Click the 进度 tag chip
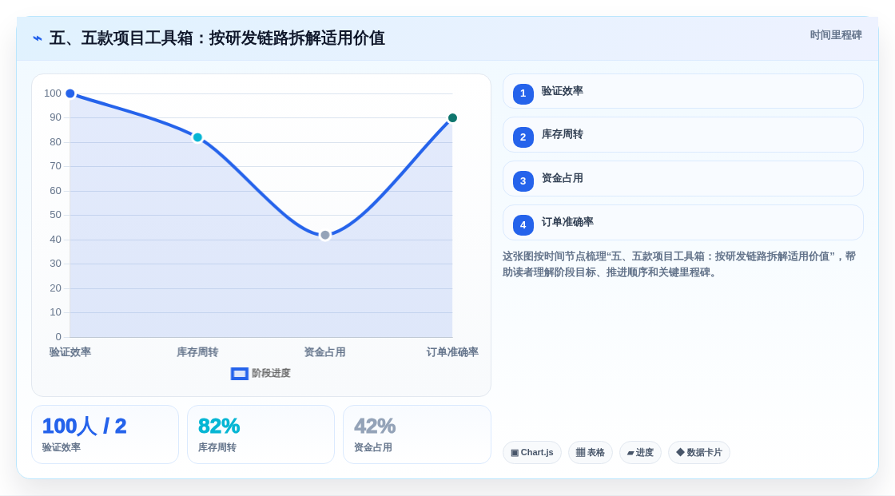Image resolution: width=895 pixels, height=496 pixels. 640,453
